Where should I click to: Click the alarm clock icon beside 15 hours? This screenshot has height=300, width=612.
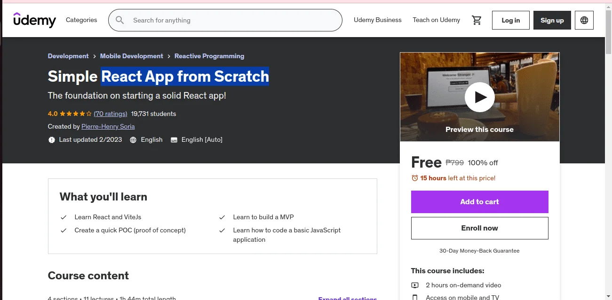[x=415, y=178]
